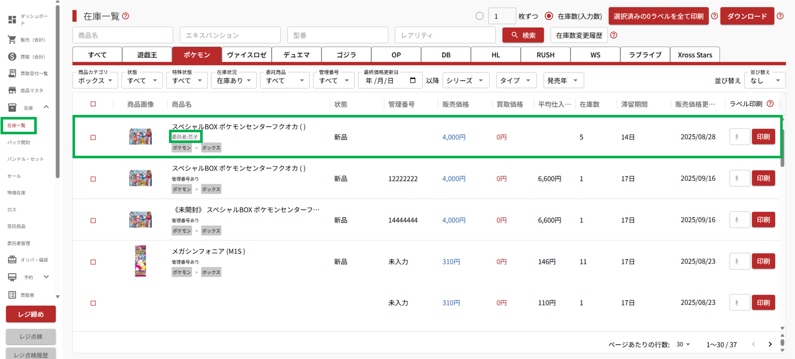Click help icon next to 在庫数変更履歴
The image size is (795, 359).
tap(614, 35)
